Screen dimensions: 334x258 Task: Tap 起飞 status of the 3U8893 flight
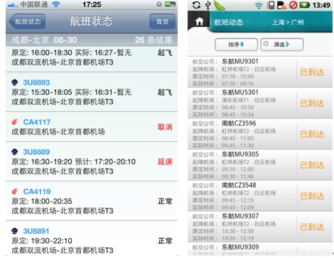(165, 92)
